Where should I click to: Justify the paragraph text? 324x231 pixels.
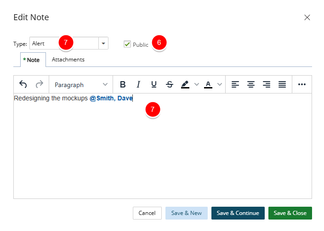click(x=282, y=84)
